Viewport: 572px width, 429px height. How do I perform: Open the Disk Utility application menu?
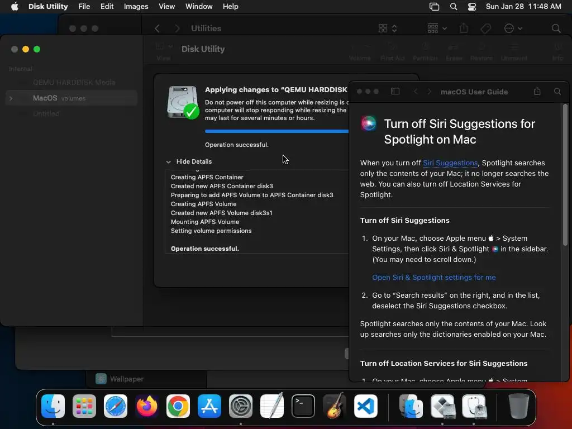coord(48,7)
